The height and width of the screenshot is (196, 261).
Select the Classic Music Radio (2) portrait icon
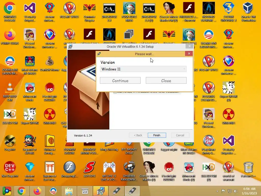click(149, 171)
